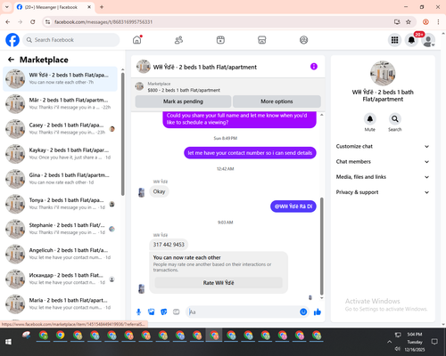
Task: Expand Customize chat section
Action: [x=383, y=146]
